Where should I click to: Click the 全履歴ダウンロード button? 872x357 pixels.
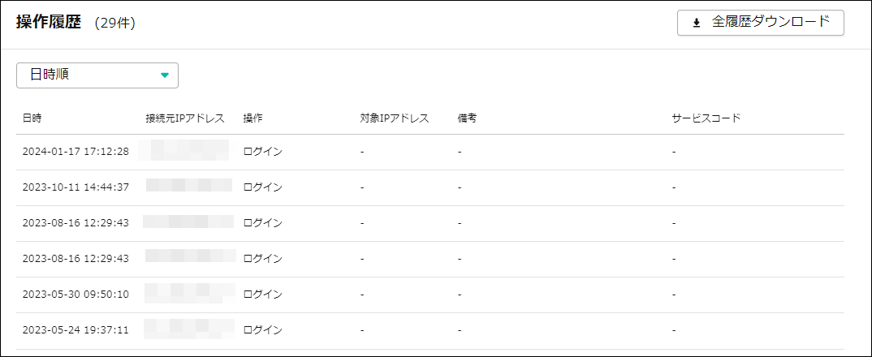[760, 23]
